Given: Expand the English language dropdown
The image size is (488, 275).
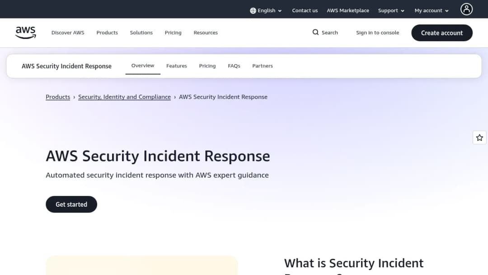Looking at the screenshot, I should pos(266,10).
